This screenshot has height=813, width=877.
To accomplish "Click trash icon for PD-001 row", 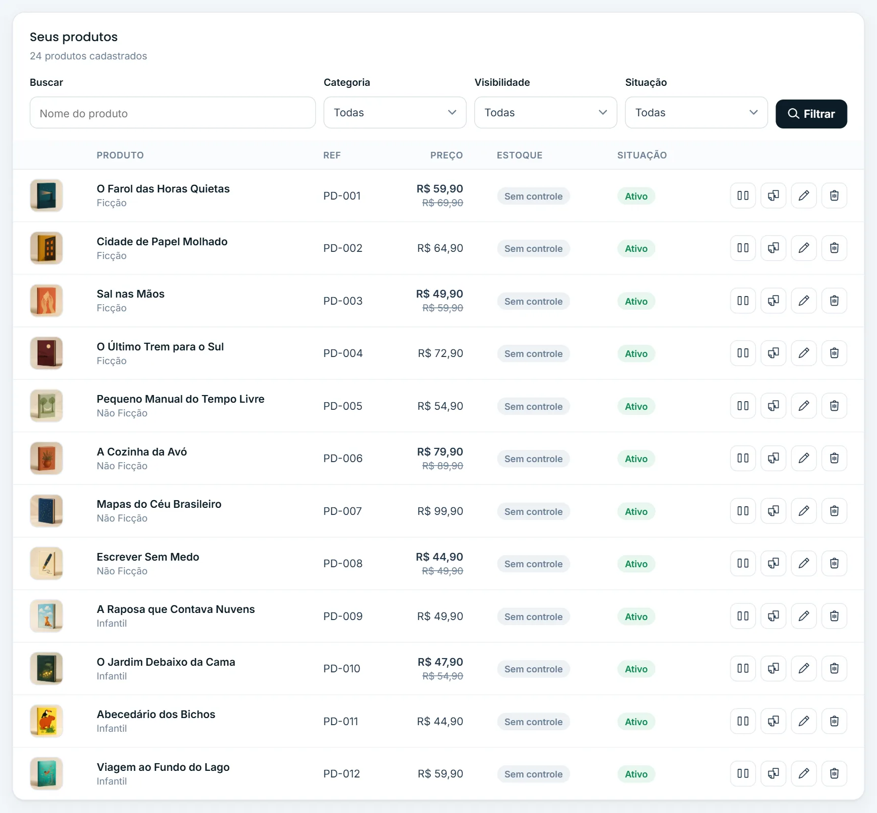I will (x=834, y=196).
